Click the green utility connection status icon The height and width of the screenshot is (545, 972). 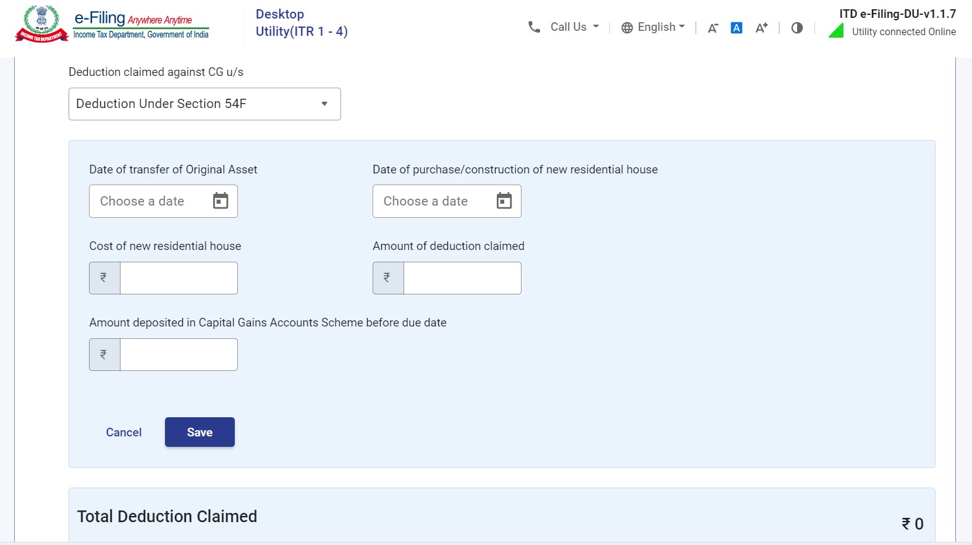pyautogui.click(x=836, y=31)
